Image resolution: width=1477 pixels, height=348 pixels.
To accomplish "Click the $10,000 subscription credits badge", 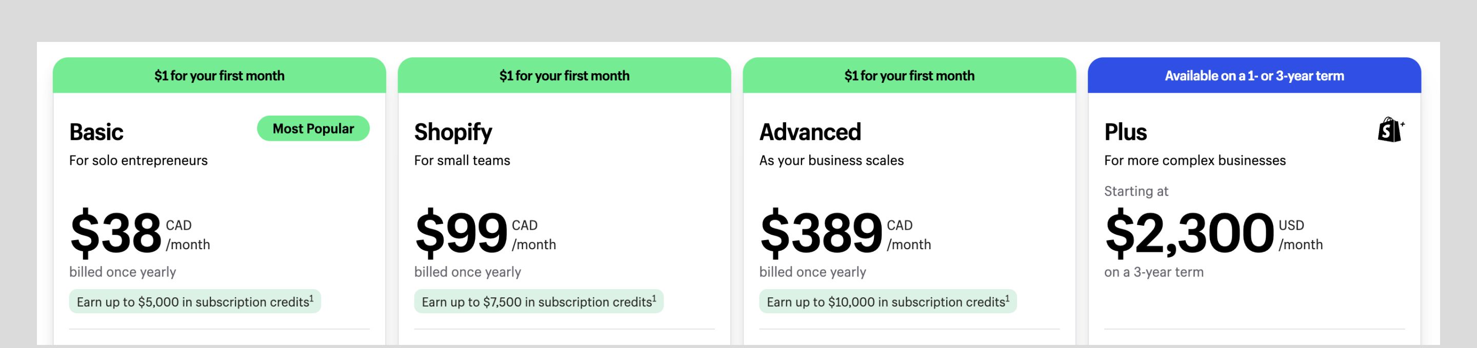I will tap(888, 301).
